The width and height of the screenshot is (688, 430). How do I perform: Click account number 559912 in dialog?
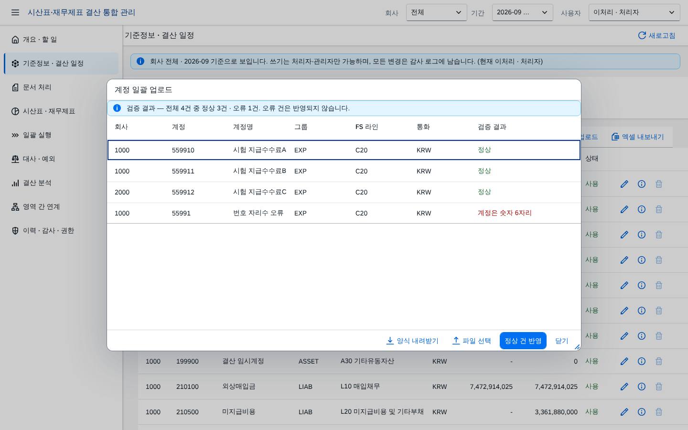pos(183,192)
